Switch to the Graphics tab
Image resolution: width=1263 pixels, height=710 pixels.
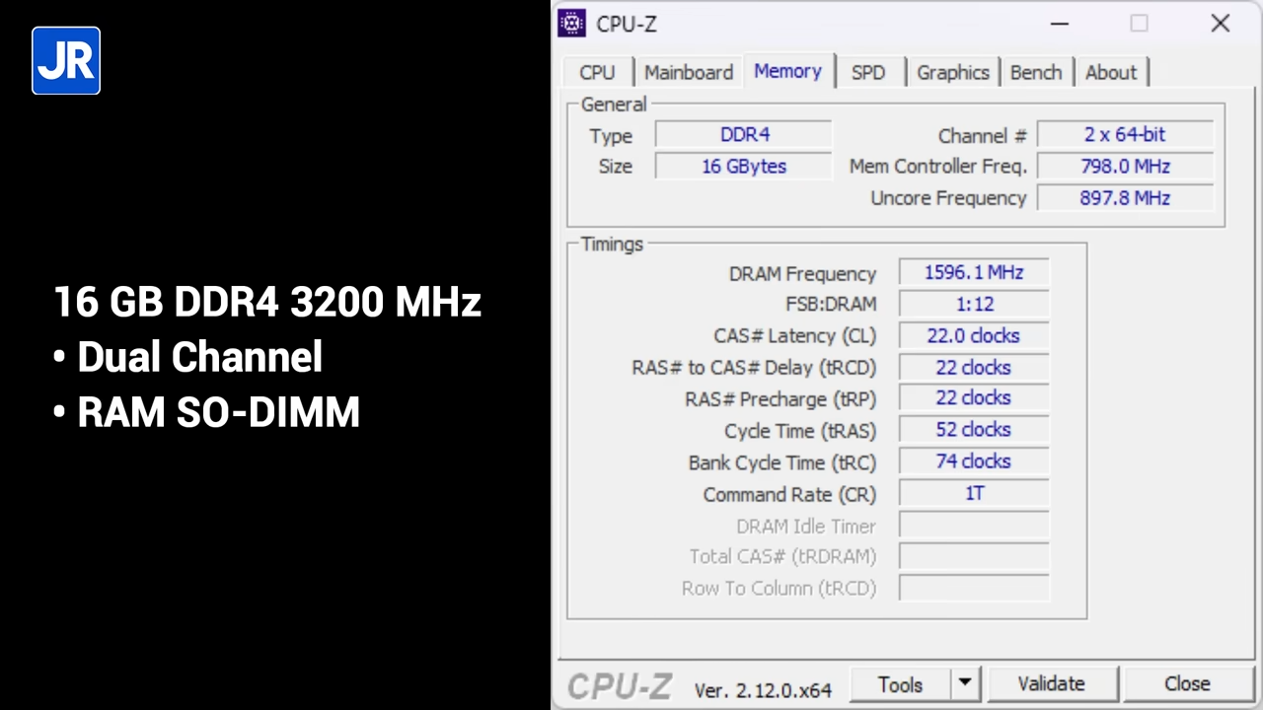tap(953, 72)
